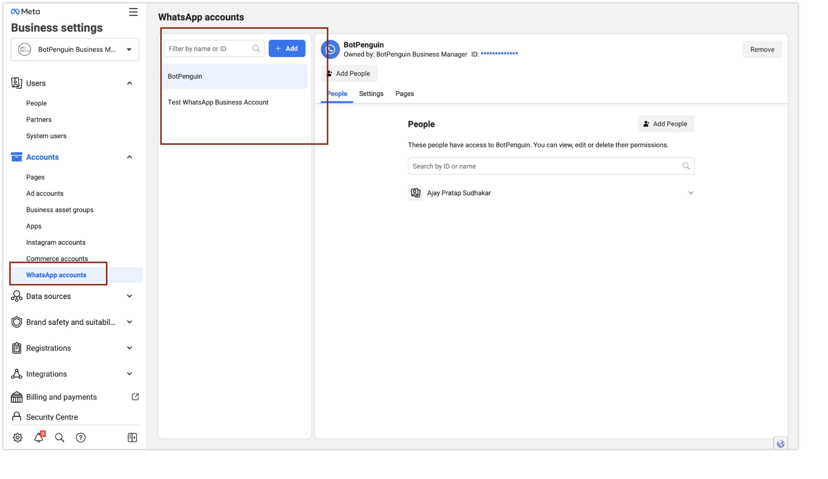Click the filter search magnifier icon
Image resolution: width=828 pixels, height=479 pixels.
256,49
